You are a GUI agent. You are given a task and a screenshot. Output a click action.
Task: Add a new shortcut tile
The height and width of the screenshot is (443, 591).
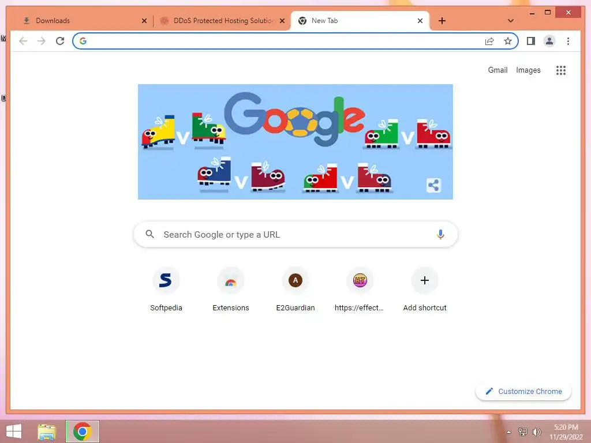coord(425,290)
